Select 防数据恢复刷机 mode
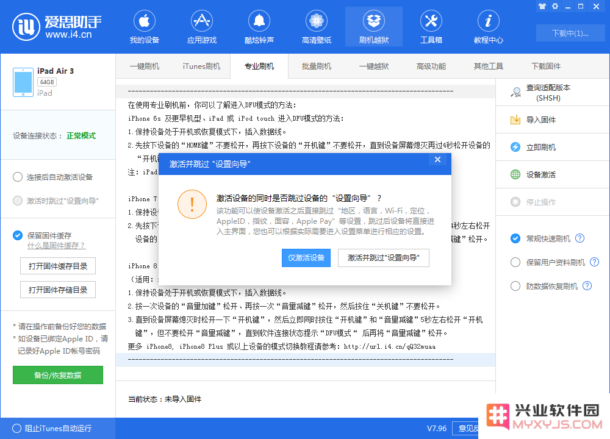The height and width of the screenshot is (439, 610). point(515,286)
